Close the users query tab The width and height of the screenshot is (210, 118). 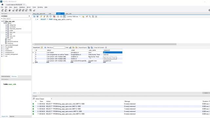point(63,14)
